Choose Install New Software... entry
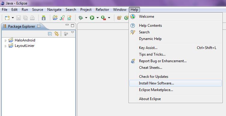Image resolution: width=226 pixels, height=116 pixels. (x=175, y=83)
